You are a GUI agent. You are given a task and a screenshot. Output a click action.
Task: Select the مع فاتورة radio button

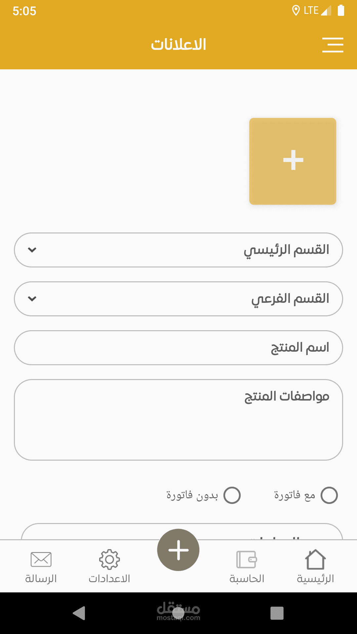(329, 495)
